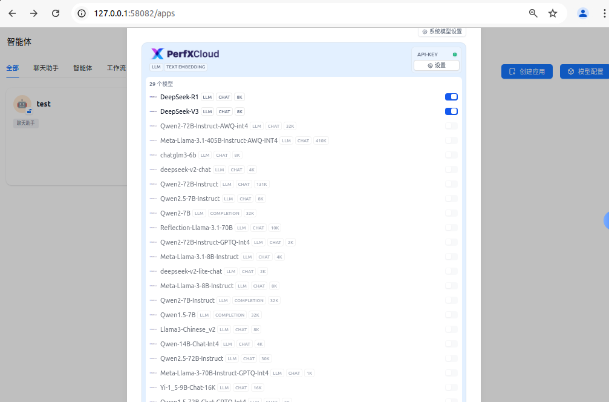This screenshot has height=402, width=609.
Task: Click the Qwen2-7B-Instruct model name
Action: [187, 300]
